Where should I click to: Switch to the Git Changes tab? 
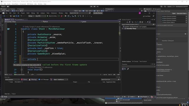pos(135,62)
